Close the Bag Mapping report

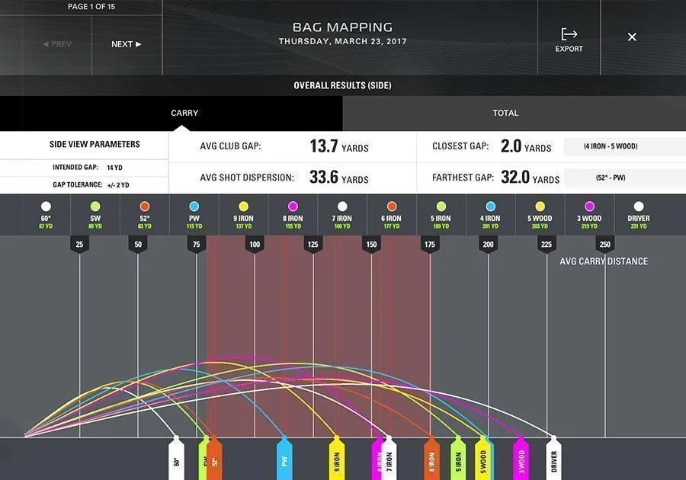[632, 37]
